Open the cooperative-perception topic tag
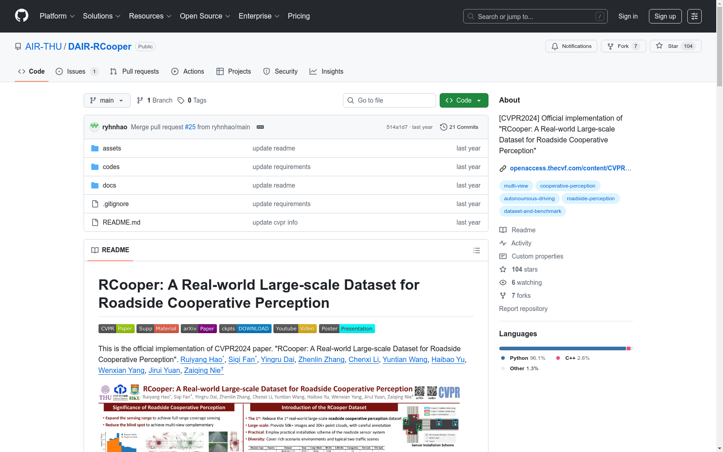This screenshot has height=452, width=723. [568, 186]
